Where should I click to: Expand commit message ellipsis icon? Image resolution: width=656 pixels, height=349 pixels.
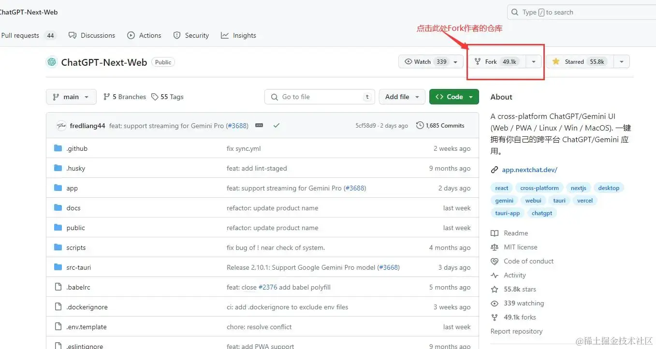point(259,126)
